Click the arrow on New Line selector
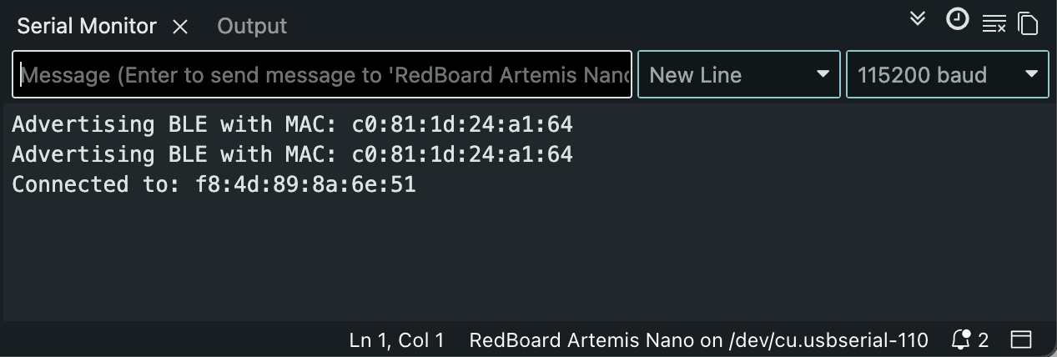The width and height of the screenshot is (1057, 357). [823, 75]
